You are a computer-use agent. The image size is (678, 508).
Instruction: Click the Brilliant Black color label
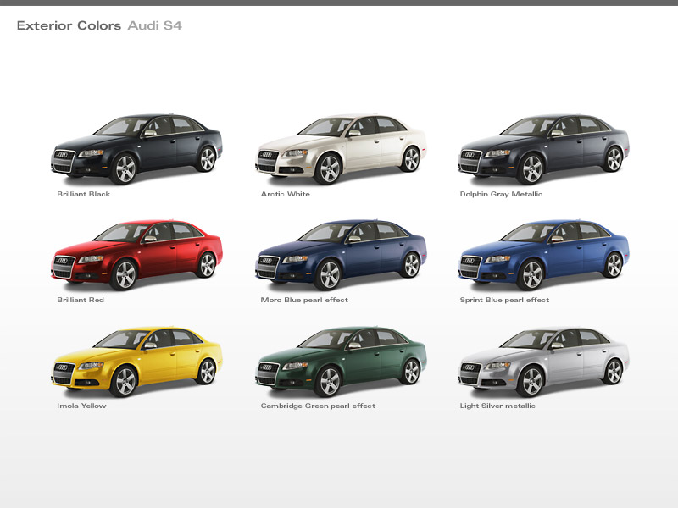(x=83, y=194)
